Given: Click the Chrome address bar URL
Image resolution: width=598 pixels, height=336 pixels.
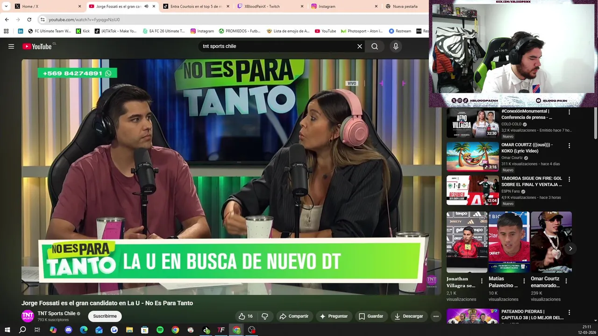Looking at the screenshot, I should (84, 20).
